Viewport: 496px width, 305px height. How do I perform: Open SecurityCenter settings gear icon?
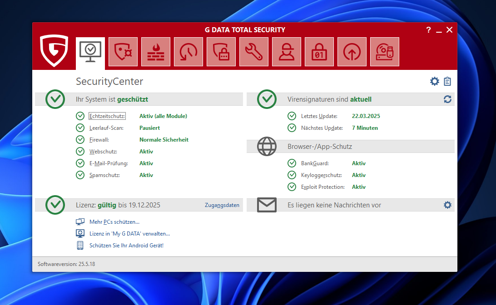pos(435,81)
